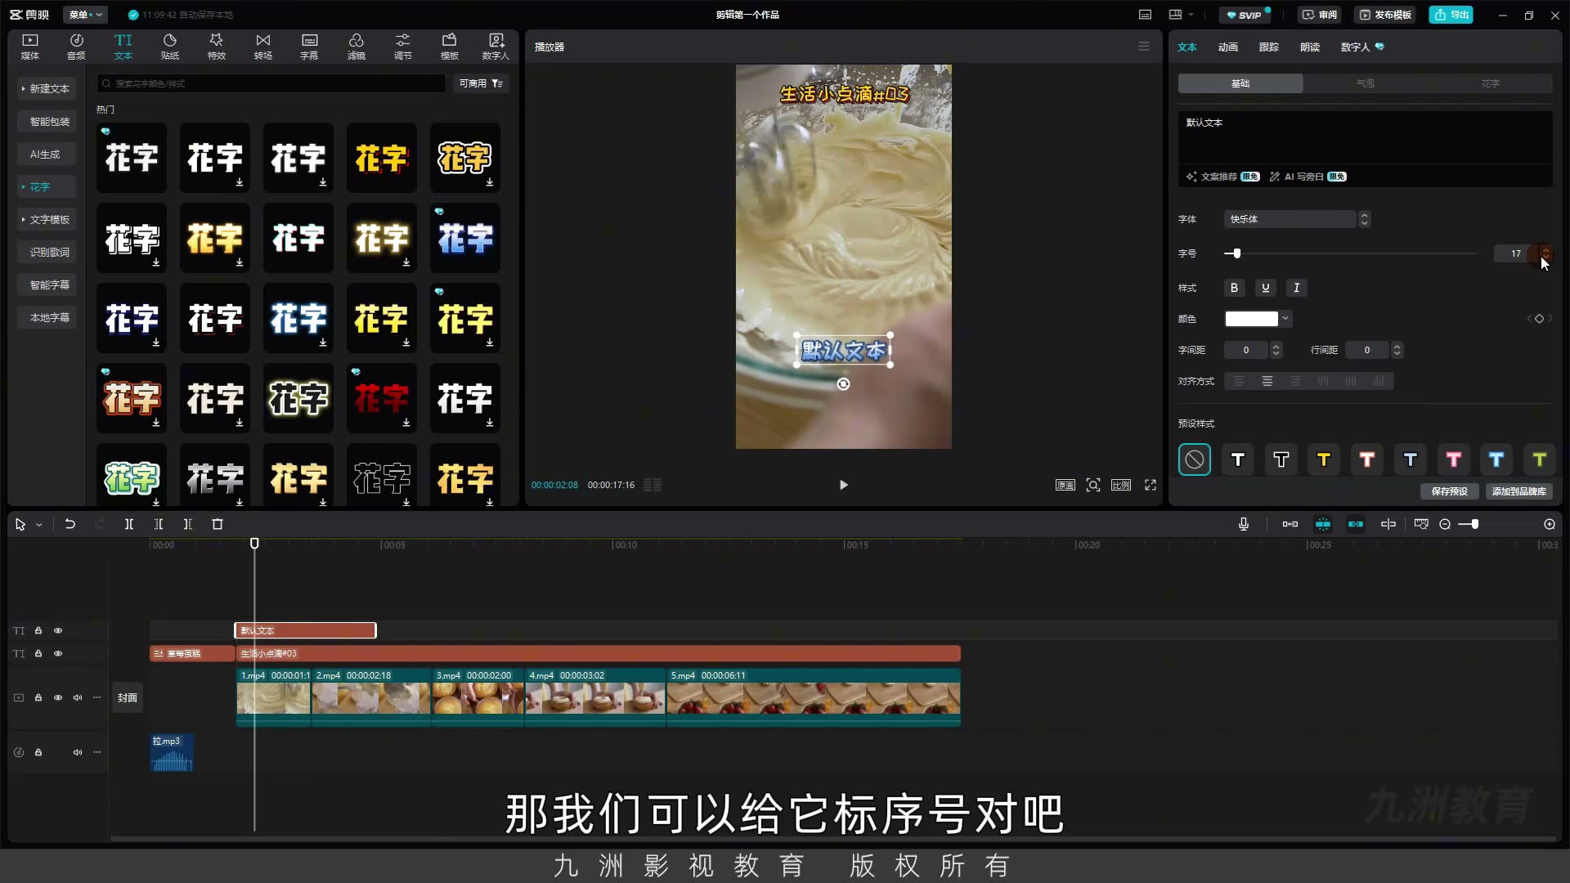Viewport: 1570px width, 883px height.
Task: Click the player panel menu icon
Action: pos(1144,47)
